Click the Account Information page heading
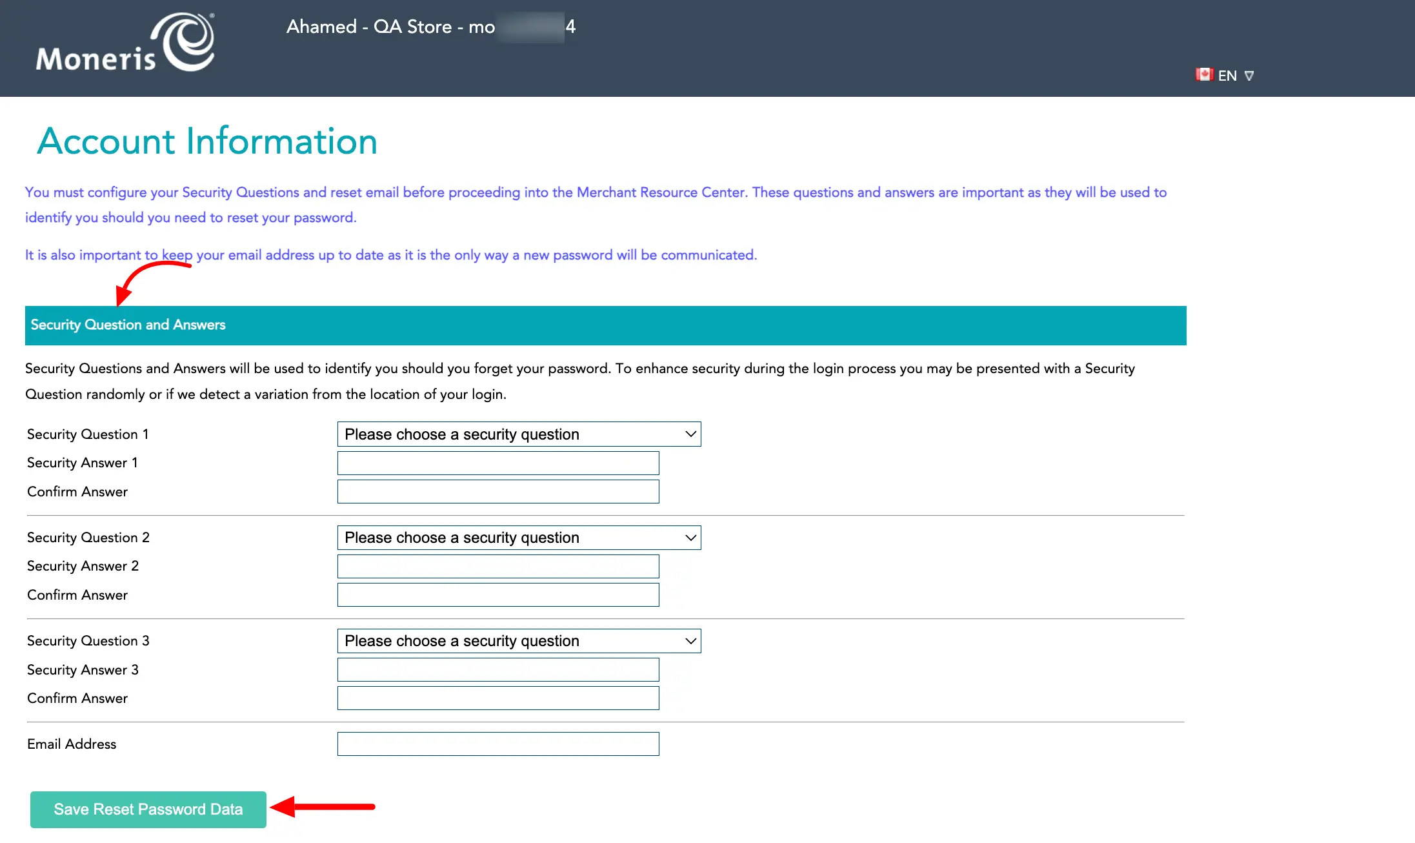The height and width of the screenshot is (843, 1415). tap(207, 141)
